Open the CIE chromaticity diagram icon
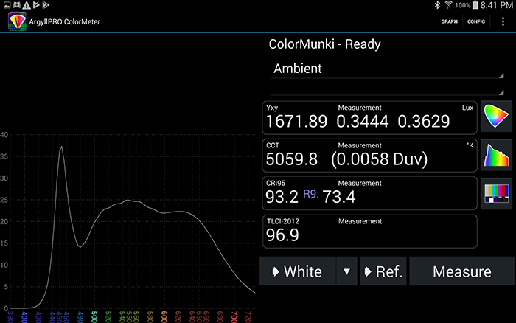 click(x=496, y=117)
